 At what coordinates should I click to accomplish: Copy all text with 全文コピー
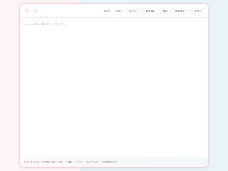[x=181, y=11]
